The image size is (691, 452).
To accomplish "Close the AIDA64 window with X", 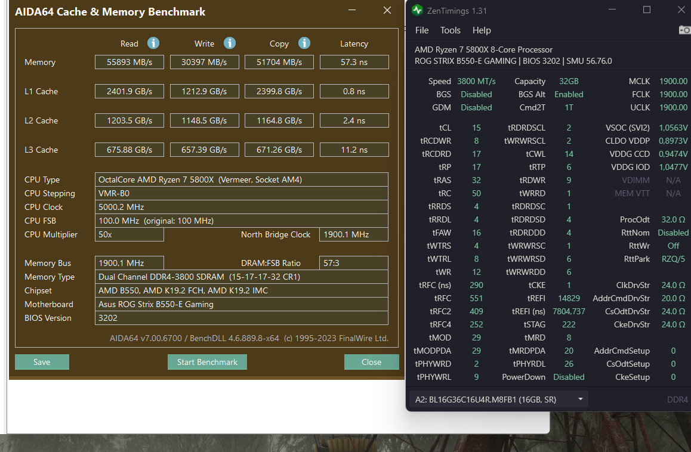I will (387, 10).
